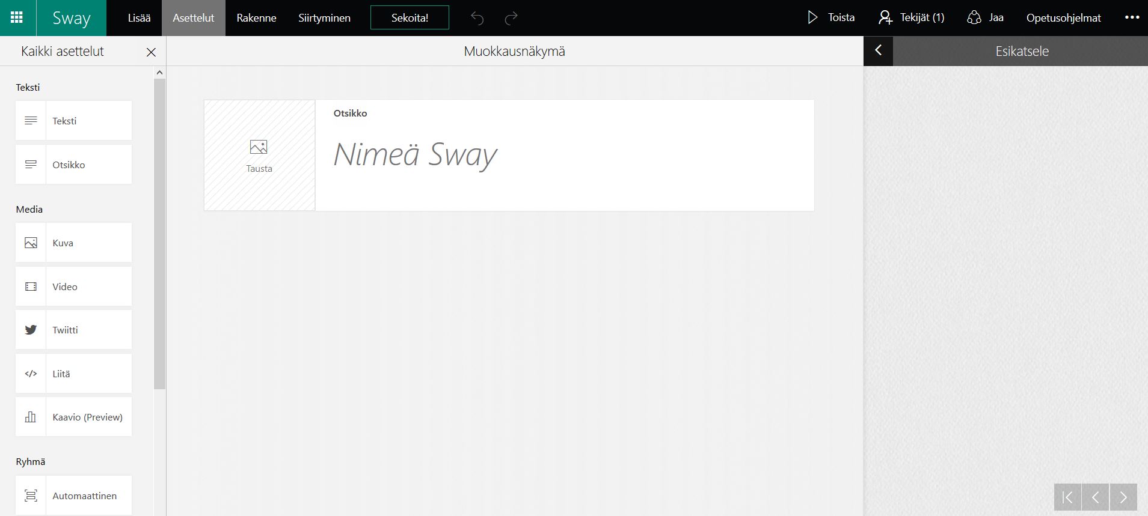Open the Lisää tab

(139, 18)
